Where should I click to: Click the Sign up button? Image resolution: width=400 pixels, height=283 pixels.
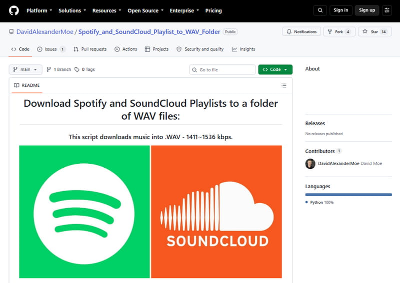pyautogui.click(x=367, y=10)
